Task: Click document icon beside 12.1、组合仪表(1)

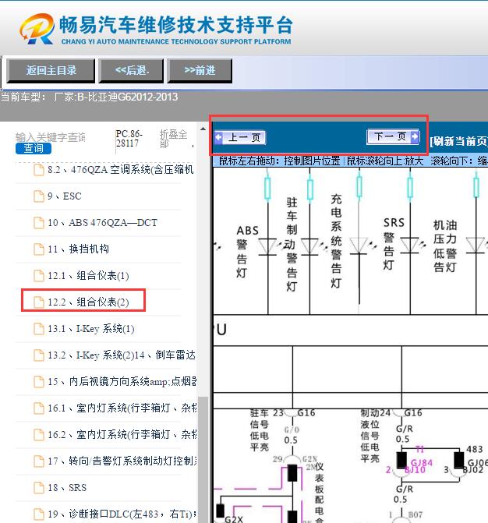Action: [39, 275]
